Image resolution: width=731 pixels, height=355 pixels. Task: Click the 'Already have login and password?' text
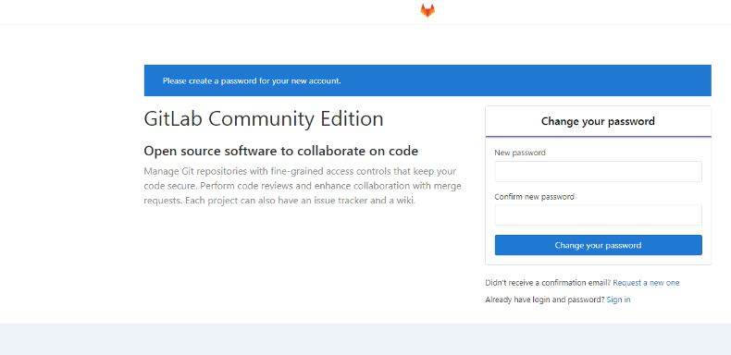pos(545,300)
